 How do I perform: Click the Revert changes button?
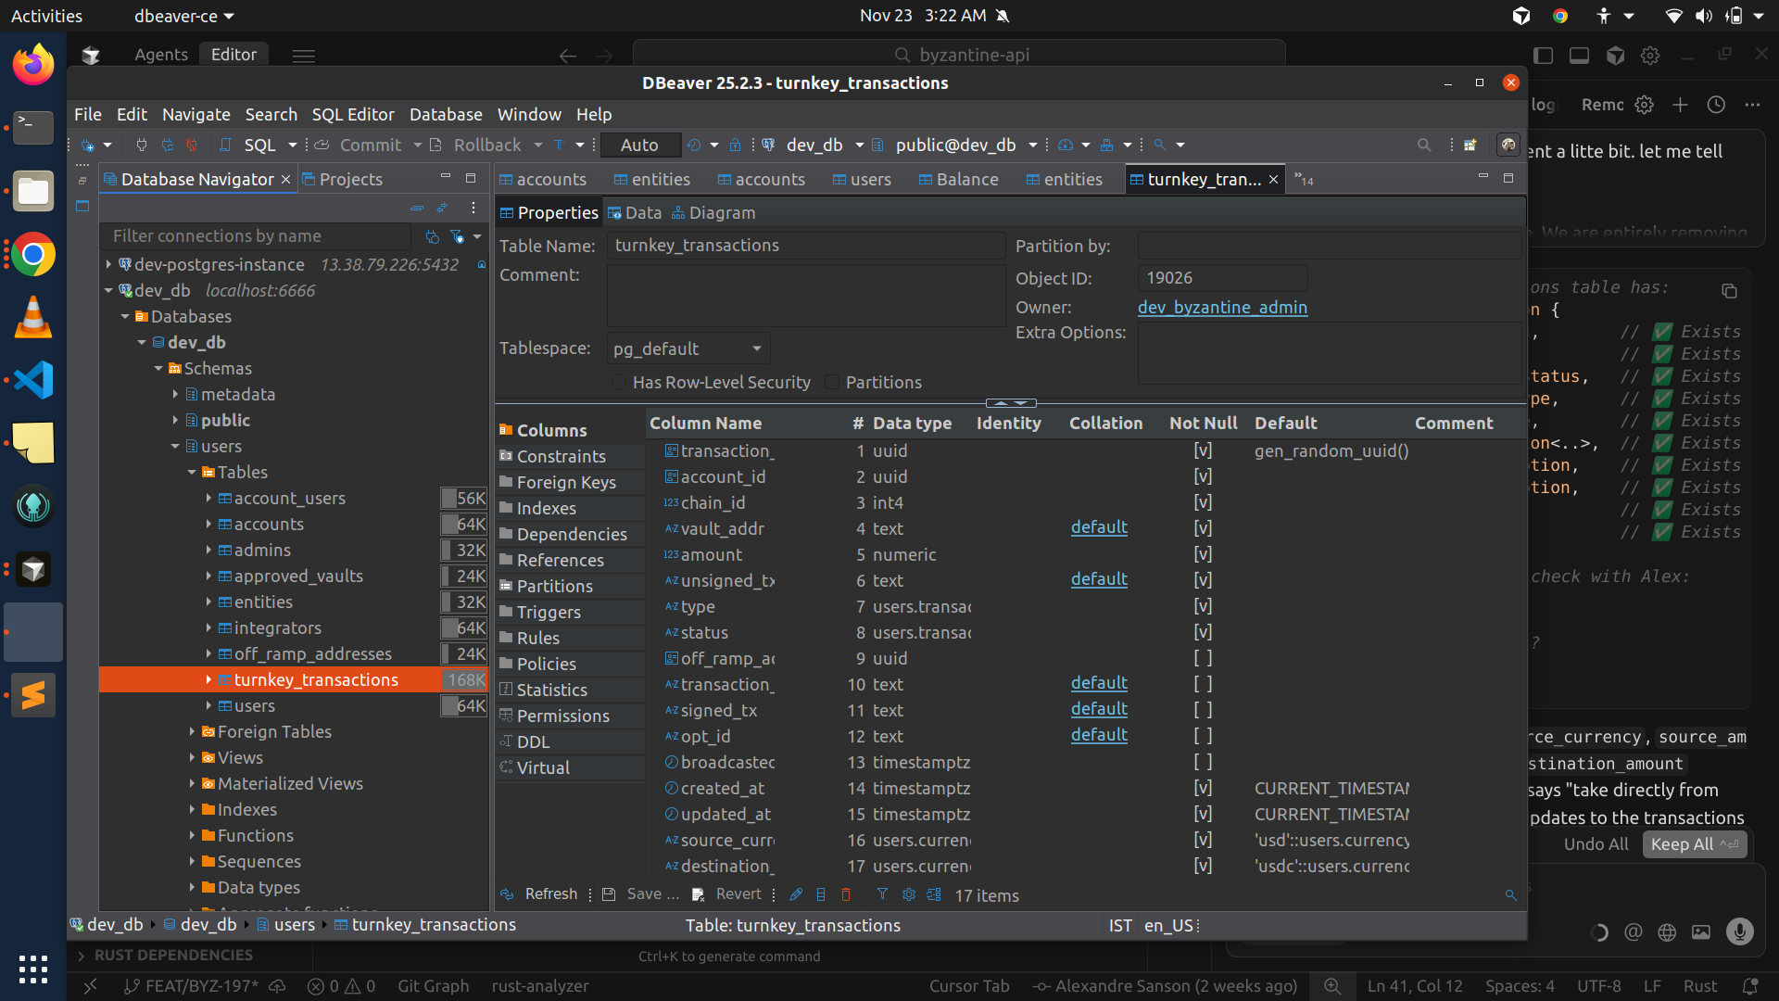pos(726,894)
